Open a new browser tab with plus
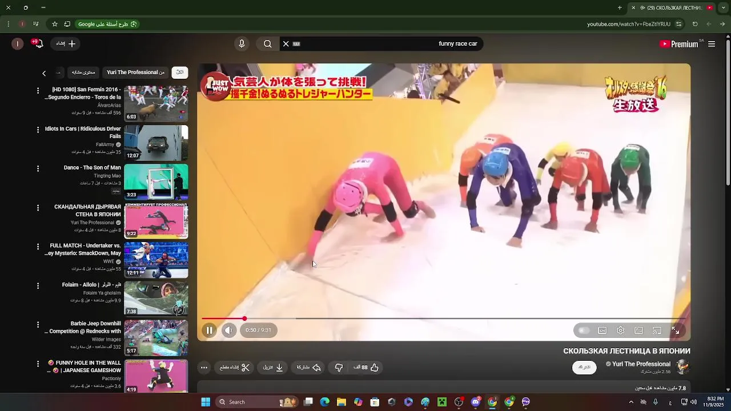 (620, 7)
